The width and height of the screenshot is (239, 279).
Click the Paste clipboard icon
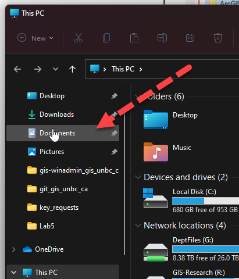[x=134, y=38]
